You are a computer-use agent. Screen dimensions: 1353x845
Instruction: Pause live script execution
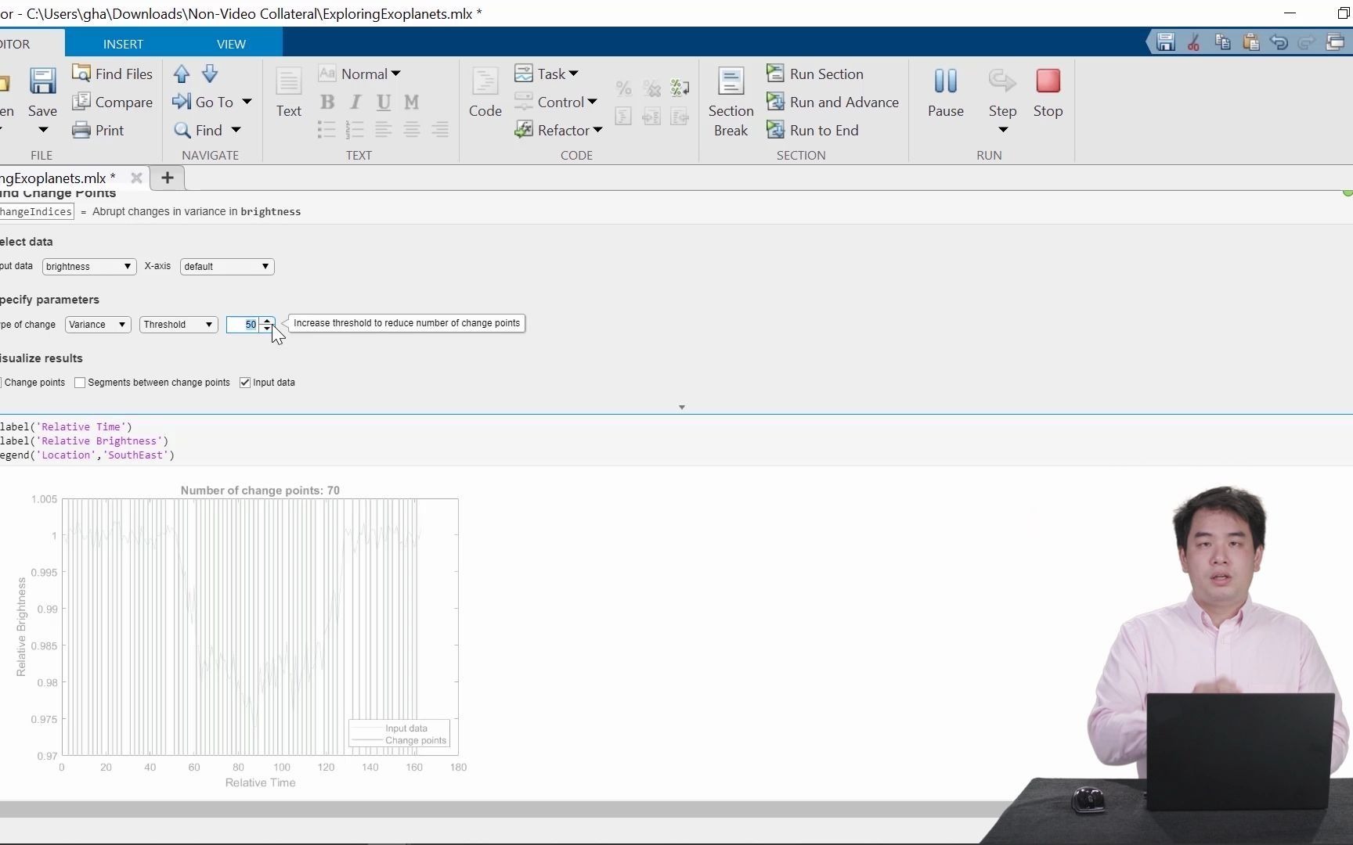(x=945, y=92)
